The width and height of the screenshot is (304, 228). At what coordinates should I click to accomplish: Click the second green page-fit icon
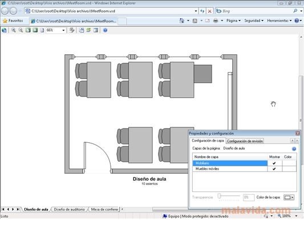pos(35,30)
